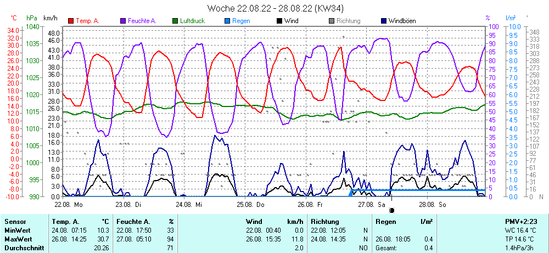
Task: Click the new moon phase icon below the chart
Action: (x=392, y=210)
